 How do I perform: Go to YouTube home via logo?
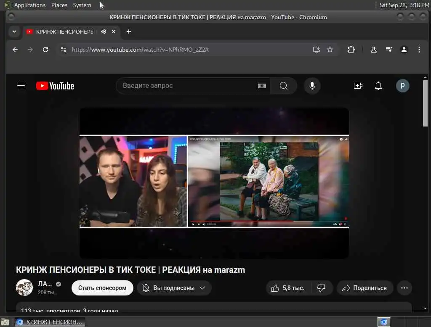click(55, 86)
